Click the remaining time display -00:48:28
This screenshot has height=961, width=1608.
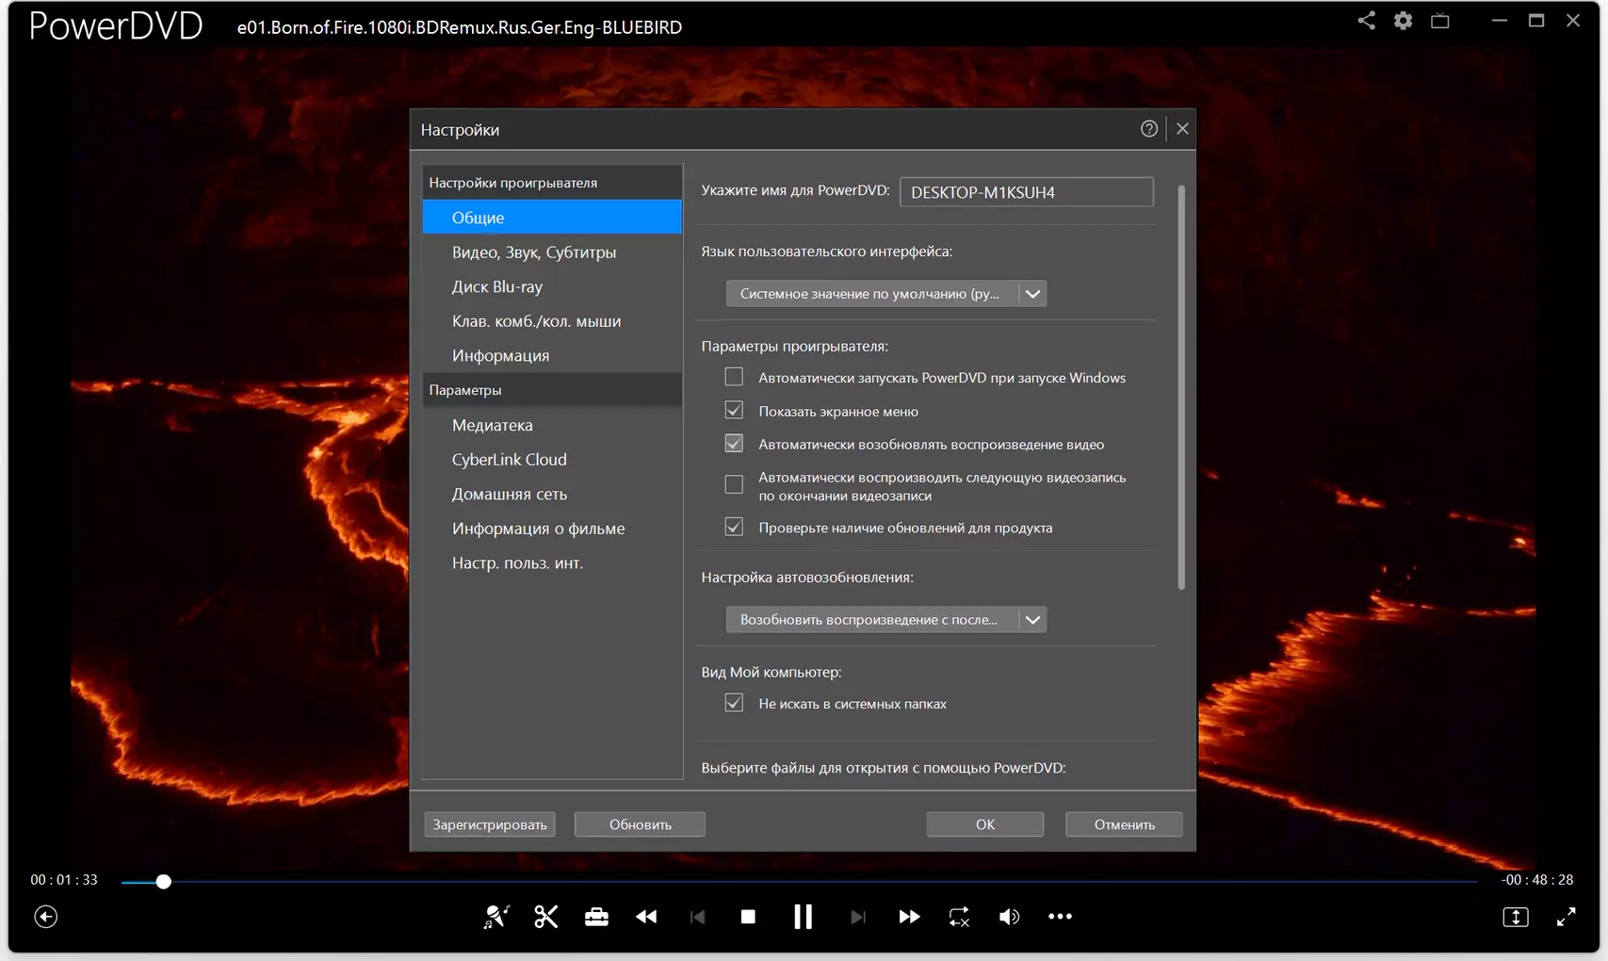(1537, 880)
